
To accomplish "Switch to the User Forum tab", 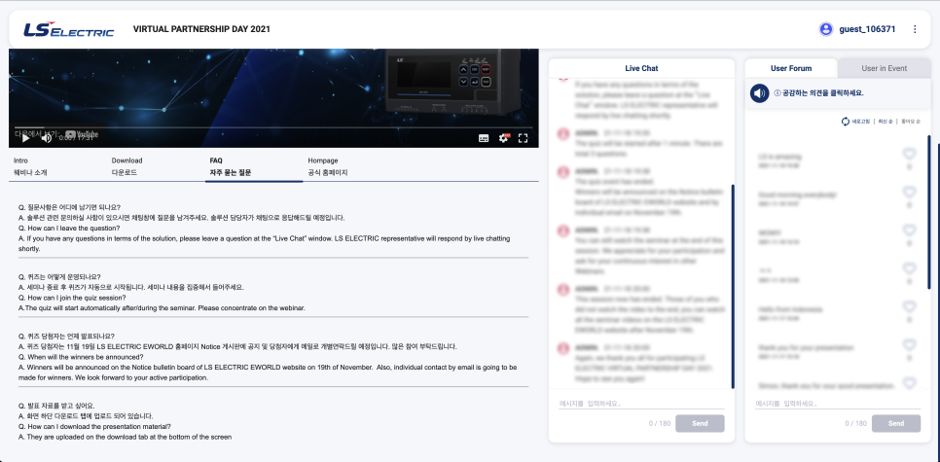I will click(x=791, y=68).
